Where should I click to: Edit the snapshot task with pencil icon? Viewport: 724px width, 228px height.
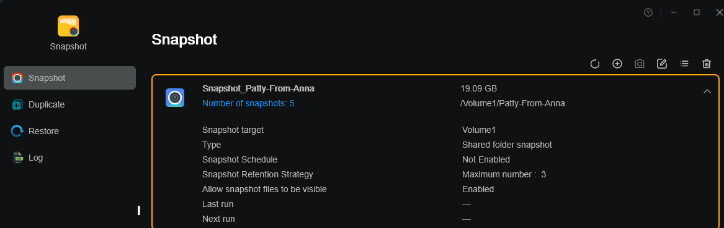point(662,64)
